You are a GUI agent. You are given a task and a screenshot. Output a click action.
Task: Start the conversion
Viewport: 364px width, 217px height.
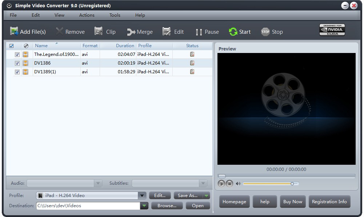click(240, 32)
